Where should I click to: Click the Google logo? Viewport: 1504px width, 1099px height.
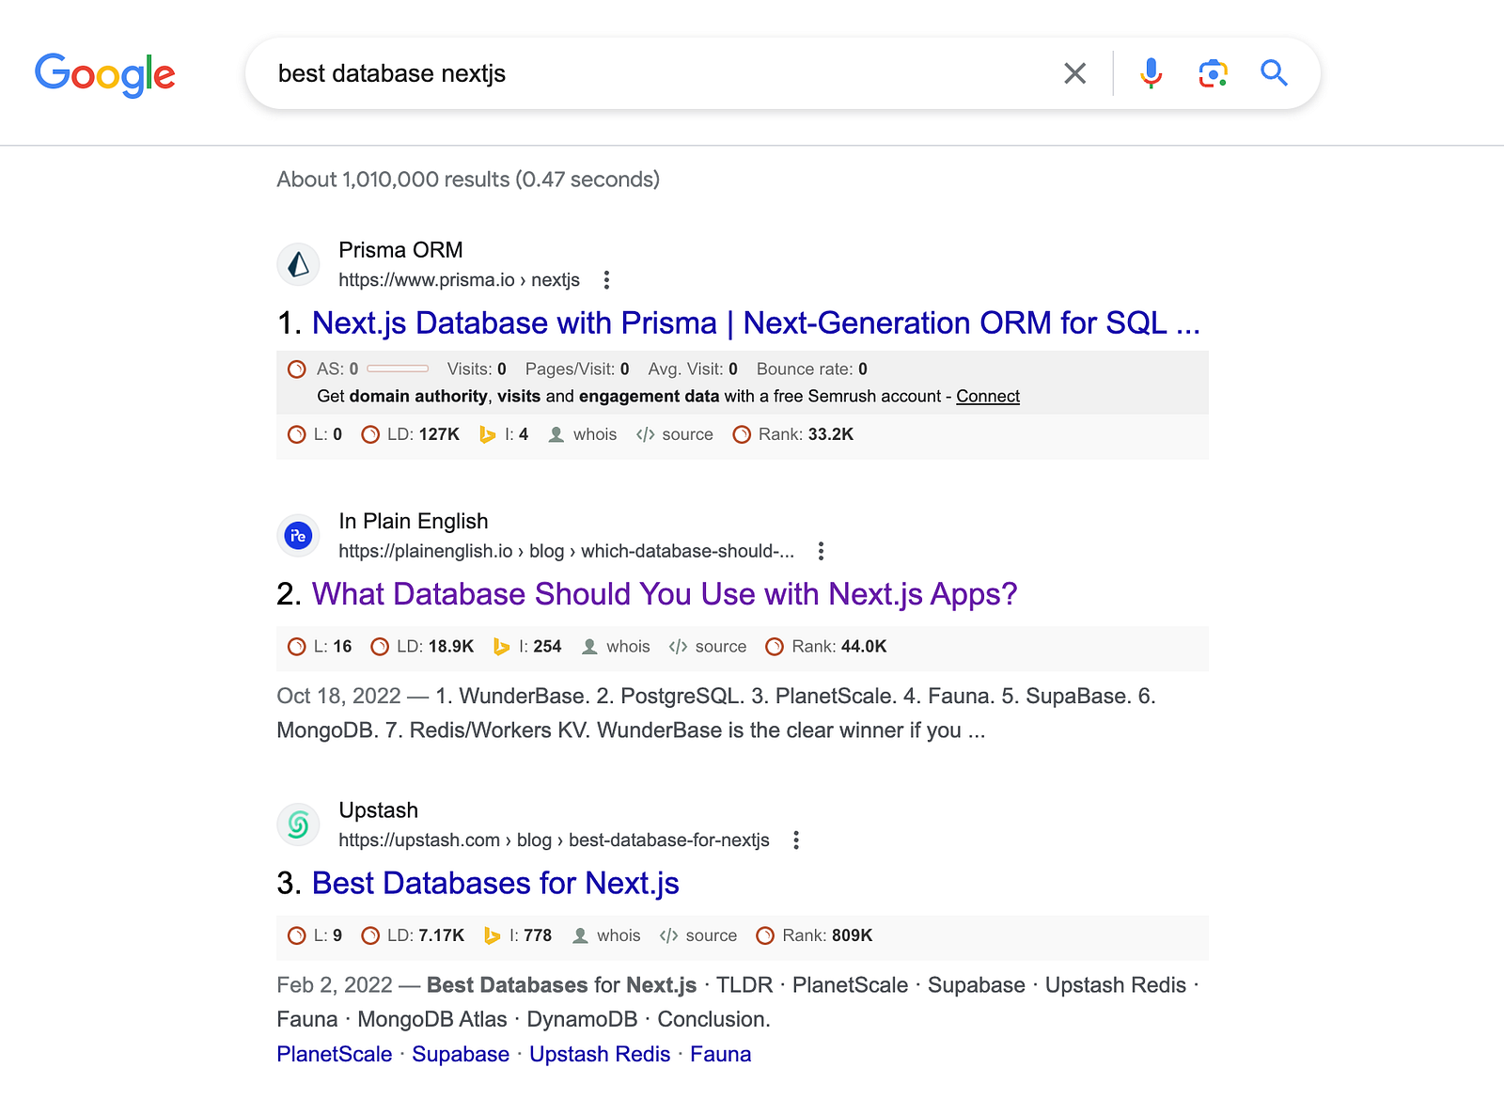[105, 74]
